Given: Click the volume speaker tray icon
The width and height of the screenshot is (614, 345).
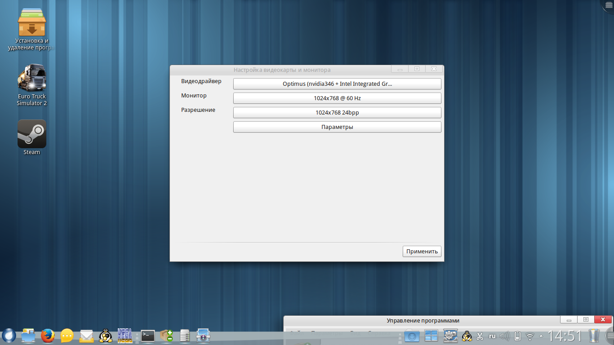Looking at the screenshot, I should pos(504,336).
